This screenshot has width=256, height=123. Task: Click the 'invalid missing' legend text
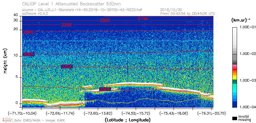(244, 118)
